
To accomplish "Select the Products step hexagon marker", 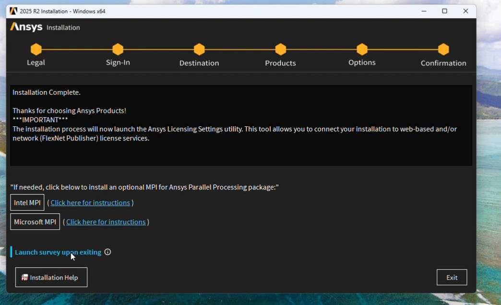I will pyautogui.click(x=281, y=49).
